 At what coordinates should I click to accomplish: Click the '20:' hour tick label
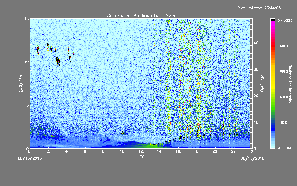[215, 151]
